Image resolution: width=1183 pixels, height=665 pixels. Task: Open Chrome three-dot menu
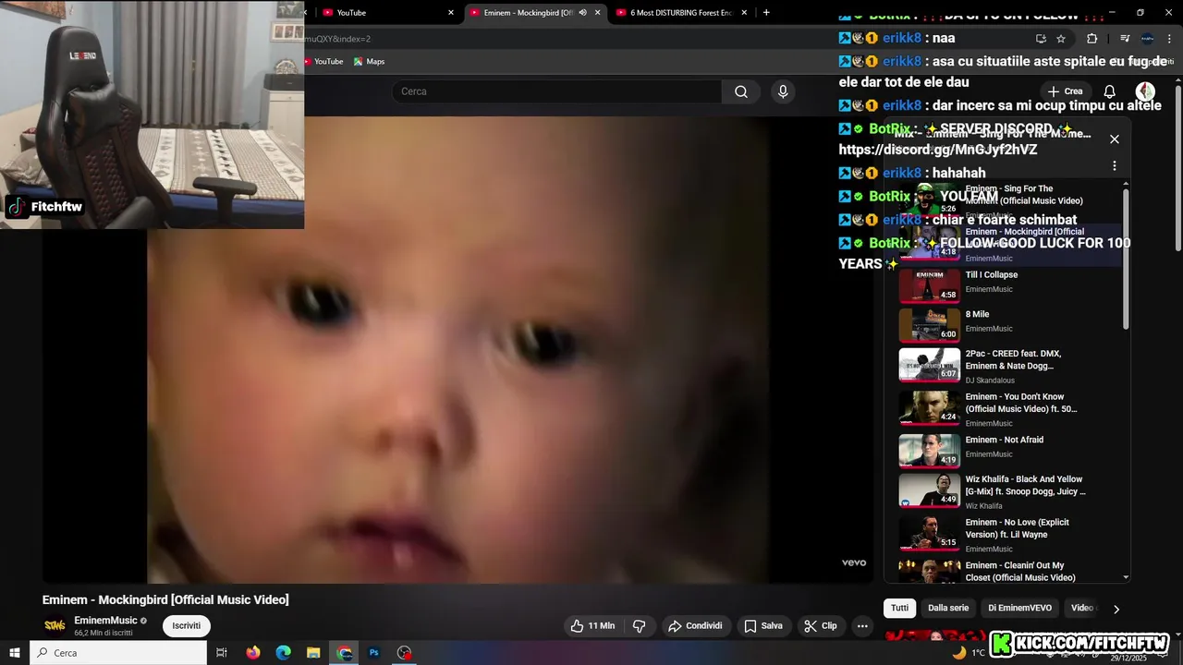1170,39
